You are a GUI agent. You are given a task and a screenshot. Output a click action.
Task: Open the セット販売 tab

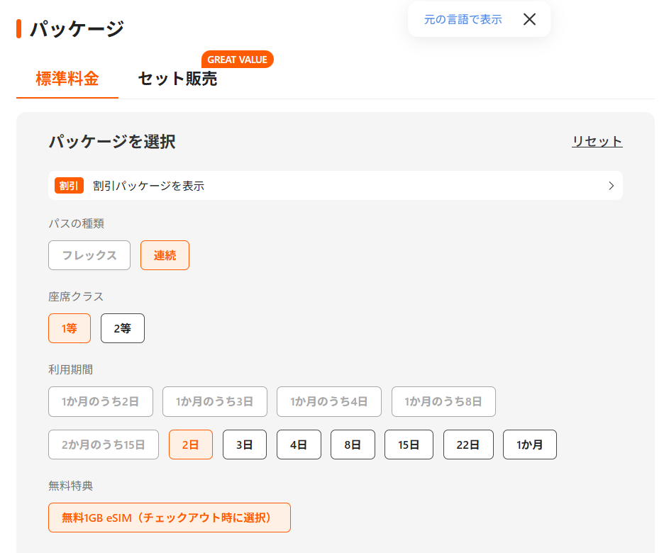tap(177, 79)
